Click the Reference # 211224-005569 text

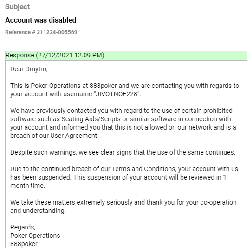(41, 32)
